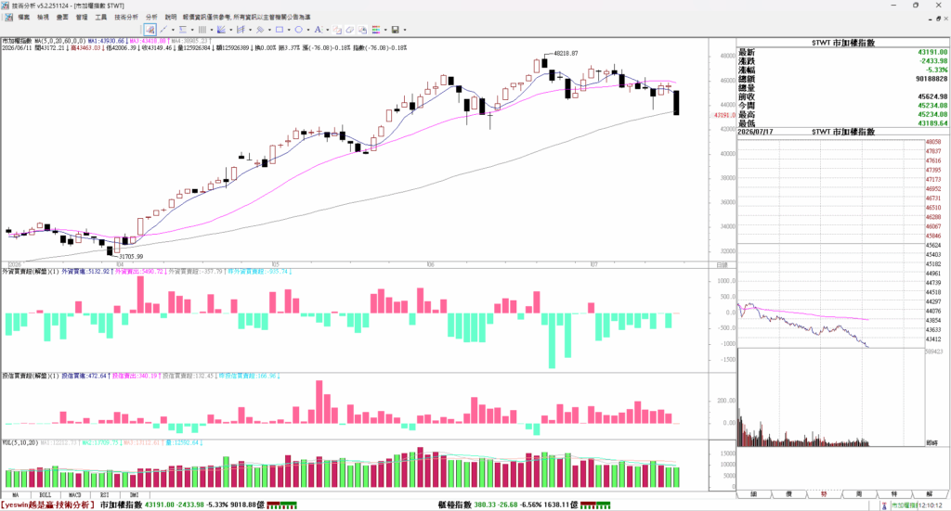
Task: Click the 外資買賣超 indicator title
Action: 31,273
